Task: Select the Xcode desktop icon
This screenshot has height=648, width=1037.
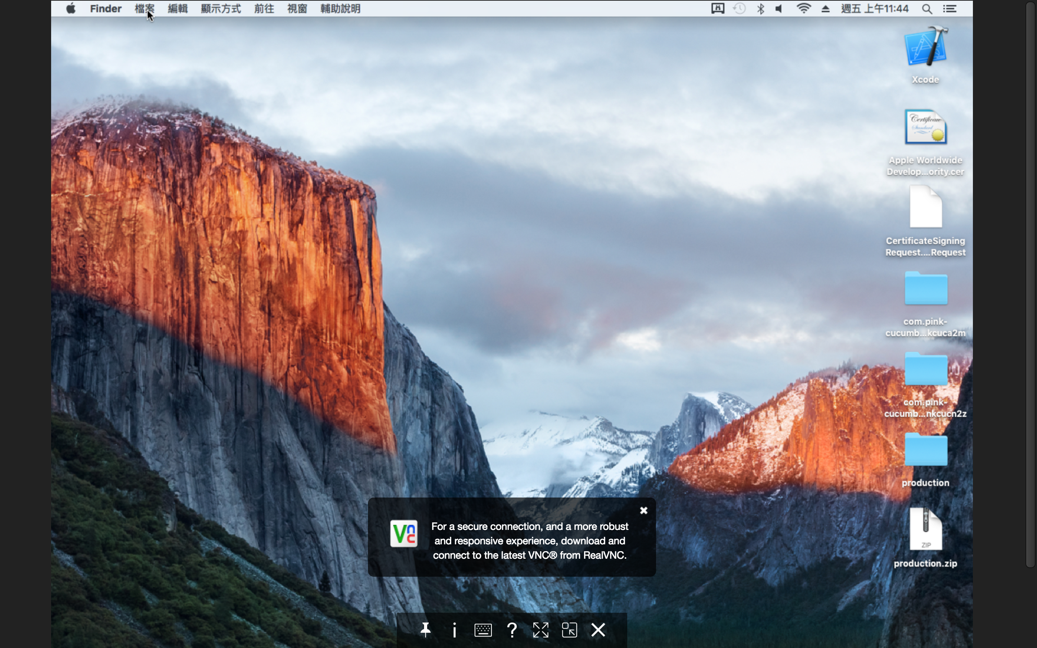Action: pyautogui.click(x=925, y=47)
